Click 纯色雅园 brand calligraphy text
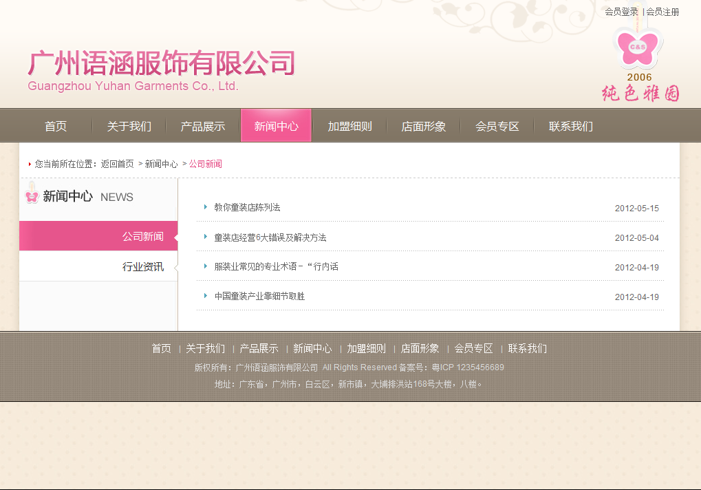 point(640,93)
